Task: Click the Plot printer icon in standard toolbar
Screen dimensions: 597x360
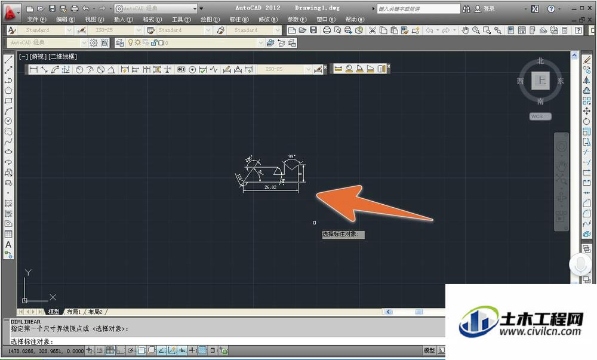Action: click(x=327, y=30)
